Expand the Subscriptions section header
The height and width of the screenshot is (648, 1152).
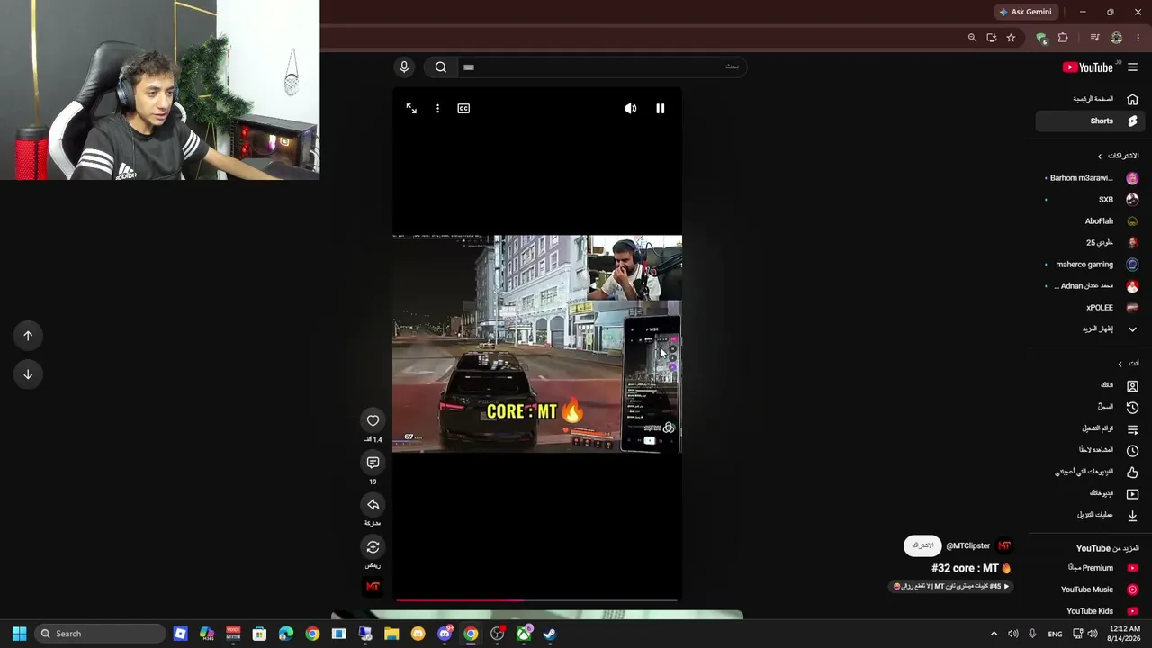[1118, 156]
